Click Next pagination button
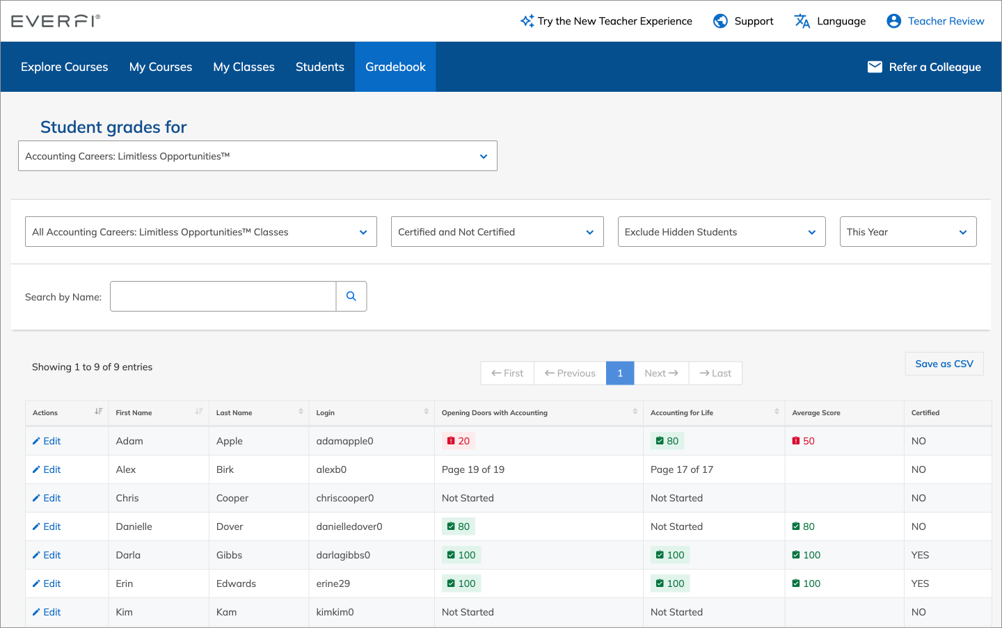Screen dimensions: 1002x628 661,373
